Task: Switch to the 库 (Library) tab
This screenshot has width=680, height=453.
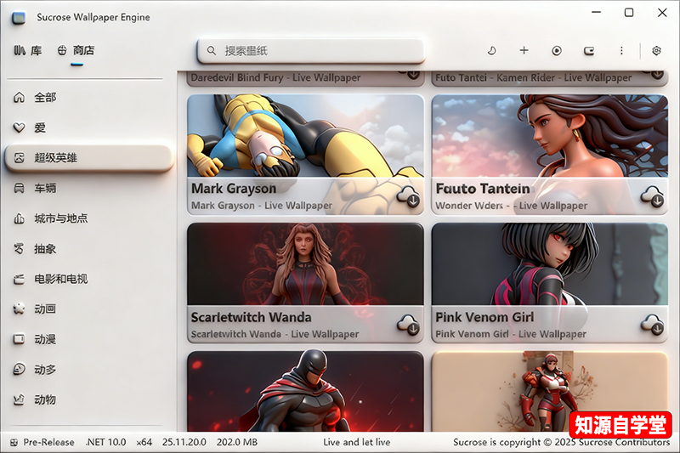Action: click(x=28, y=51)
